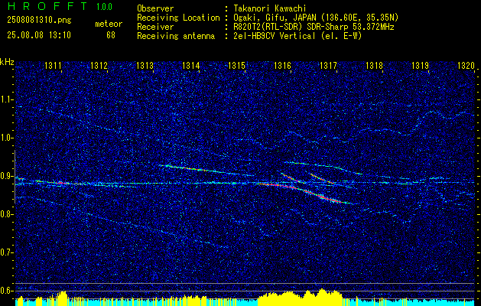Click the gray vertical frequency range bar
Screen dimensions: 481x306
15,177
